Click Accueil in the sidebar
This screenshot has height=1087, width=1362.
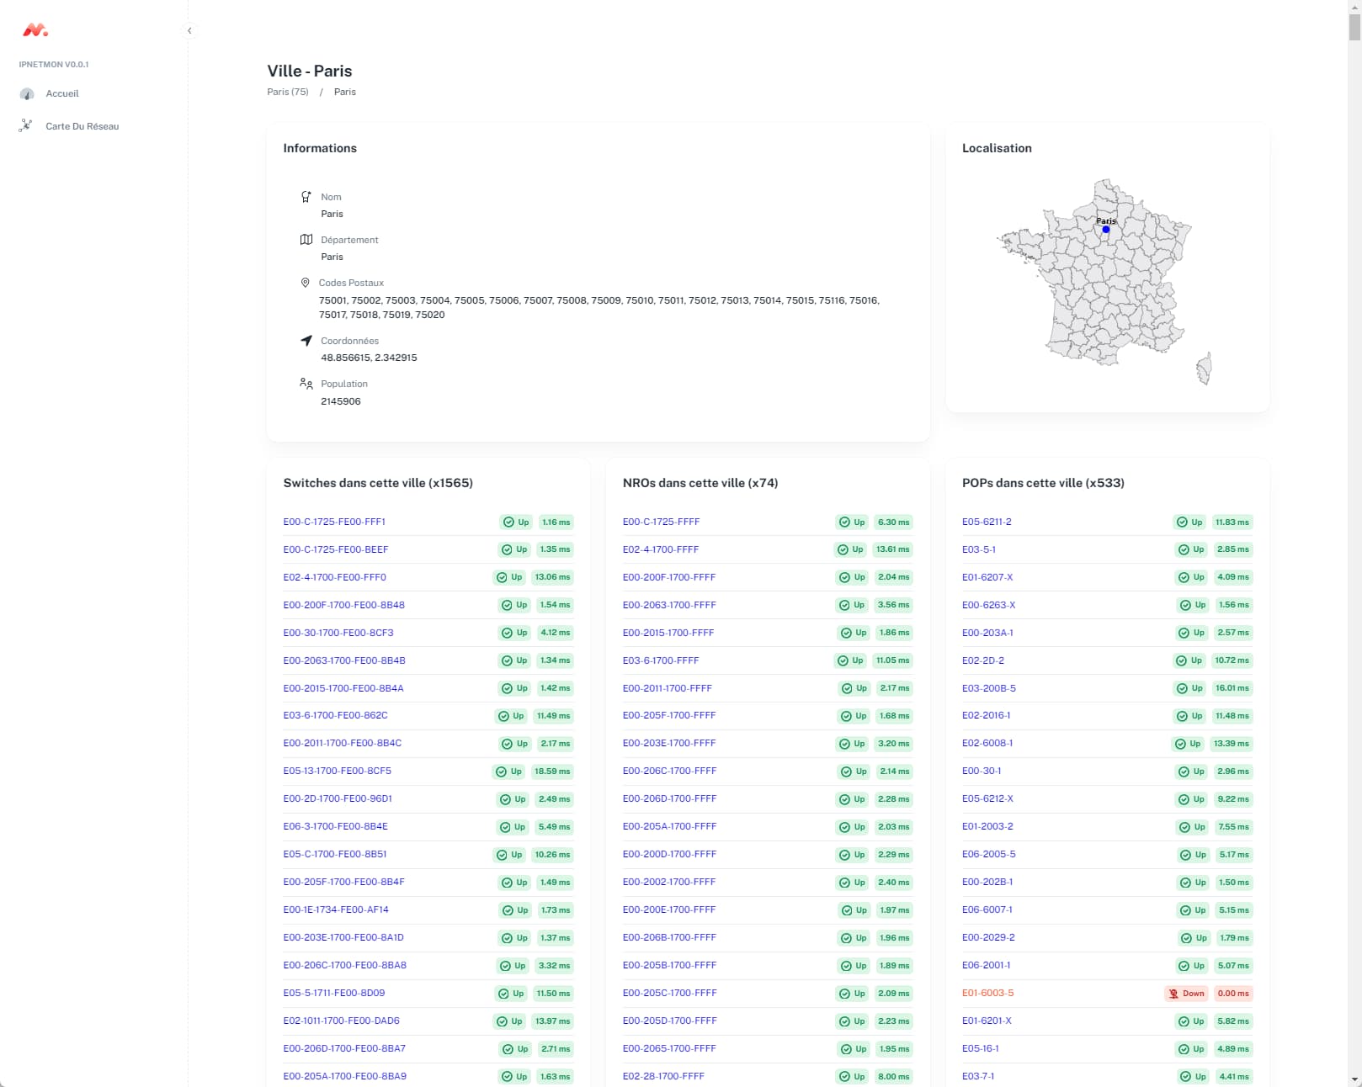click(62, 94)
